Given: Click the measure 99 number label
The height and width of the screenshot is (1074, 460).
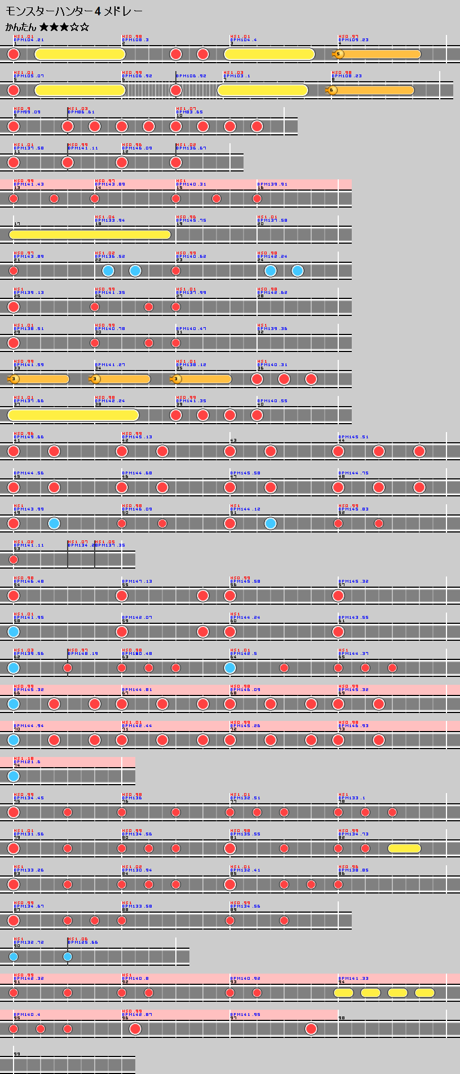Looking at the screenshot, I should point(17,1054).
